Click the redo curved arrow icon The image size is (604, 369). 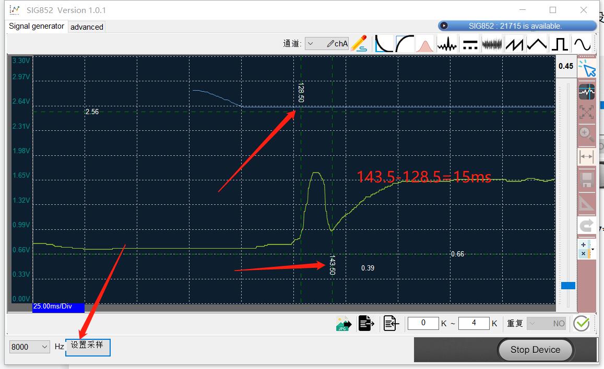[586, 225]
